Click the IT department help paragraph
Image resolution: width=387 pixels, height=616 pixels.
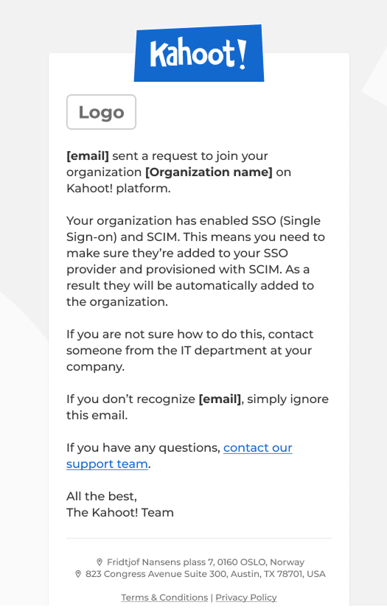click(x=189, y=351)
